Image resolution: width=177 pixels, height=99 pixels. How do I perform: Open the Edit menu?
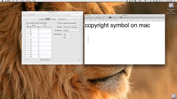click(17, 1)
